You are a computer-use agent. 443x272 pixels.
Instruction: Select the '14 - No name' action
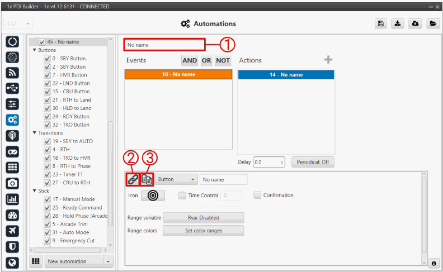coord(286,74)
